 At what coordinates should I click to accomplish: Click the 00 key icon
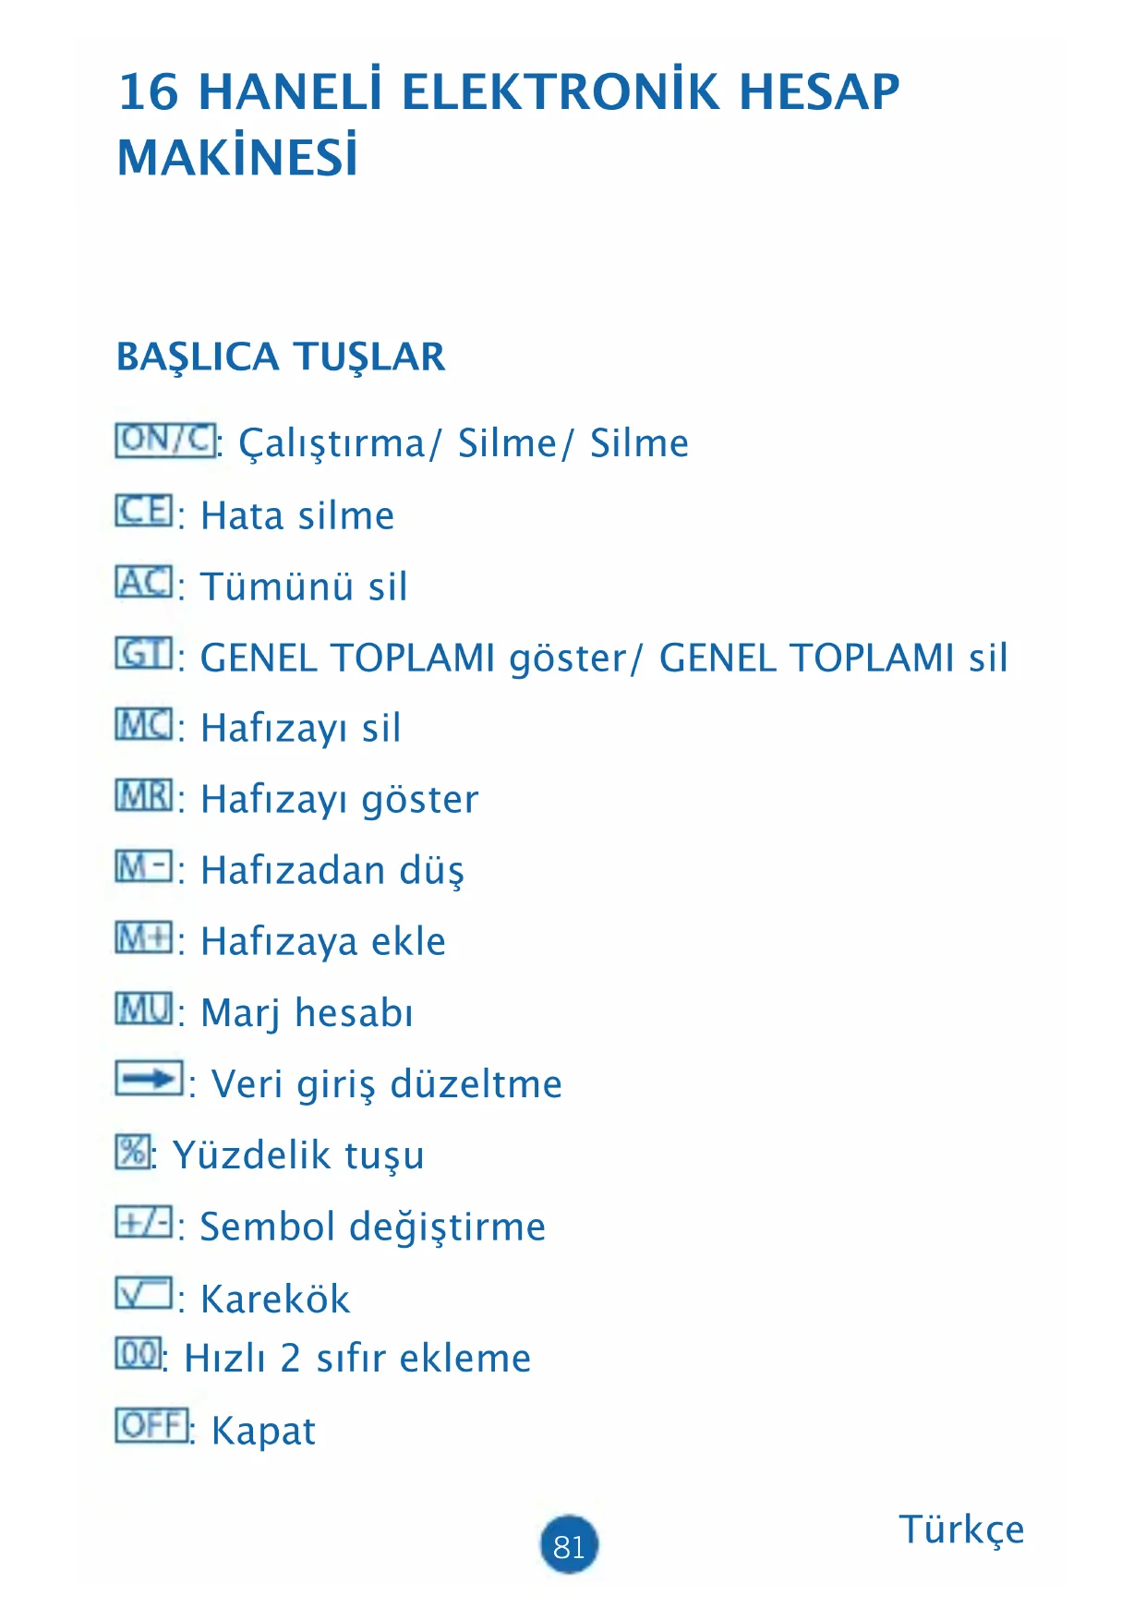[139, 1354]
